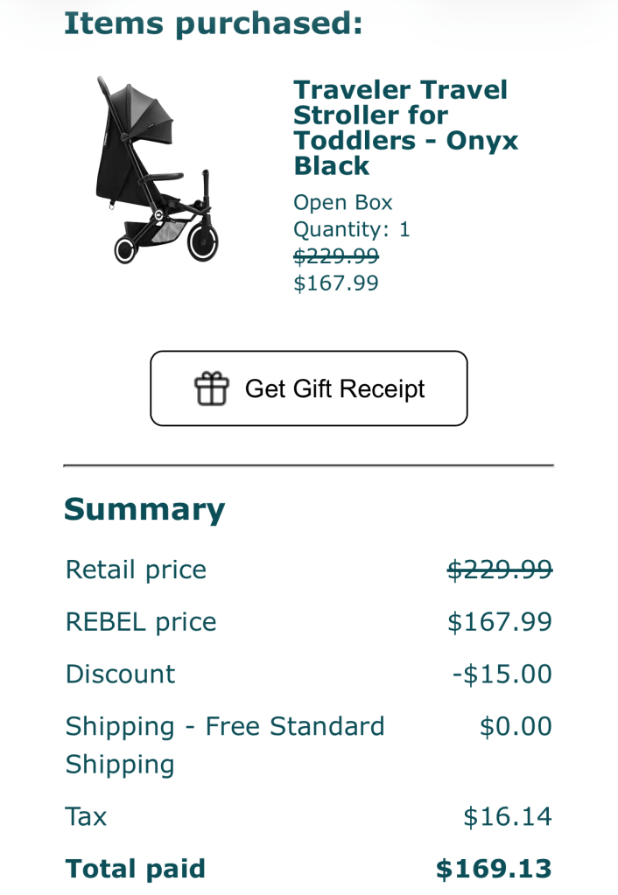The width and height of the screenshot is (618, 895).
Task: Click the Free Standard Shipping label
Action: coord(225,745)
